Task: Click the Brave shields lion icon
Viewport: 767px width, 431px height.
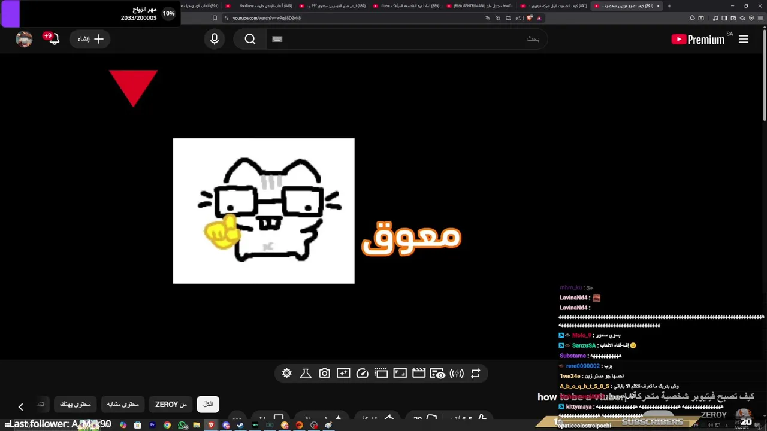Action: point(529,18)
